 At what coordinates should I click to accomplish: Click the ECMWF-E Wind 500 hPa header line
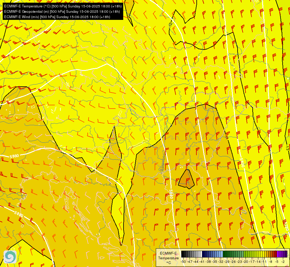[57, 17]
